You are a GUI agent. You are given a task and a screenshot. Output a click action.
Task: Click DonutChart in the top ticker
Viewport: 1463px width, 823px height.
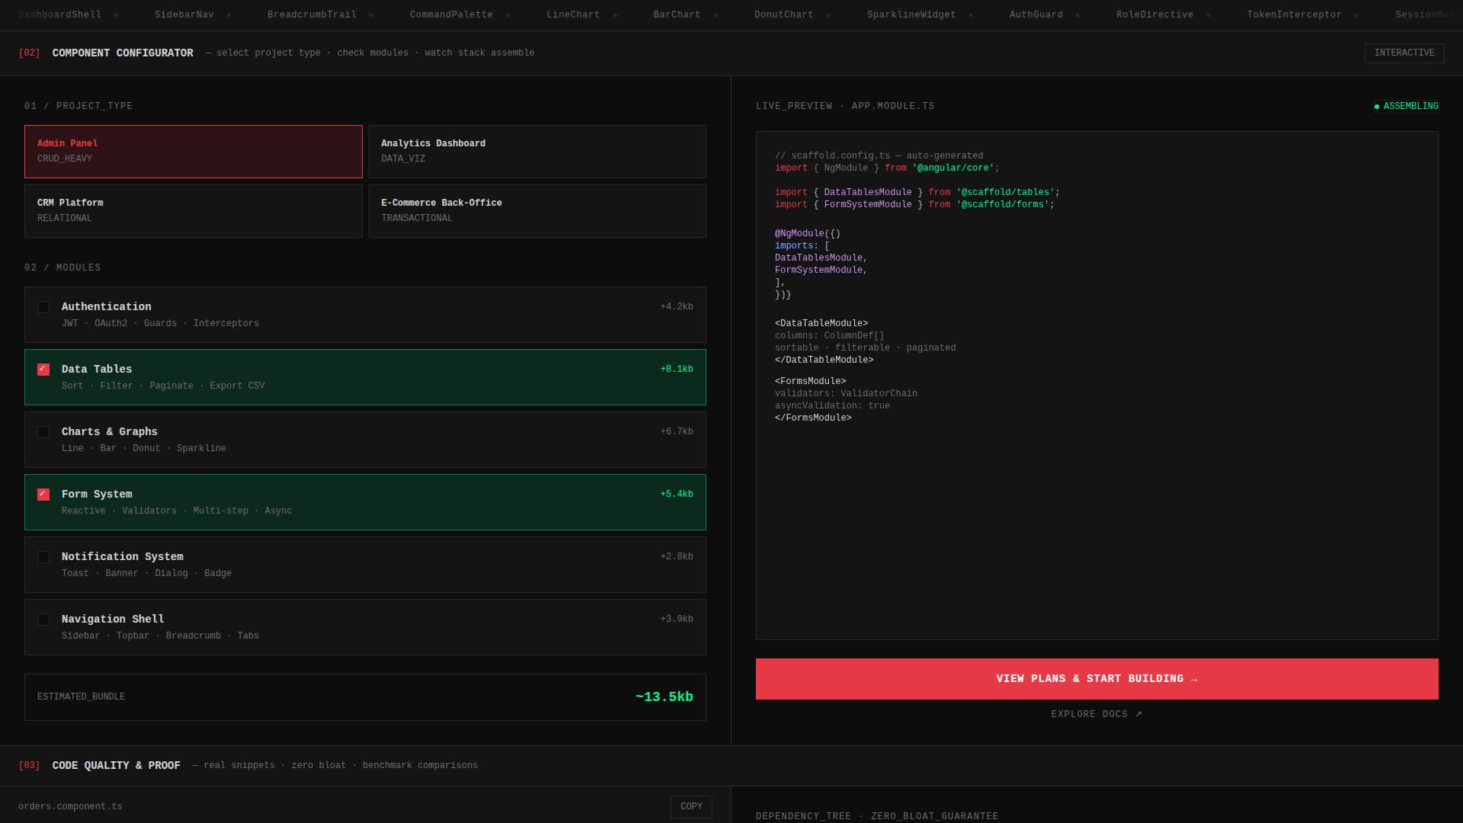click(x=783, y=14)
